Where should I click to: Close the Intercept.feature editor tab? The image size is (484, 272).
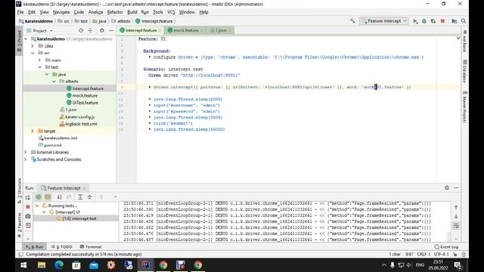(160, 30)
